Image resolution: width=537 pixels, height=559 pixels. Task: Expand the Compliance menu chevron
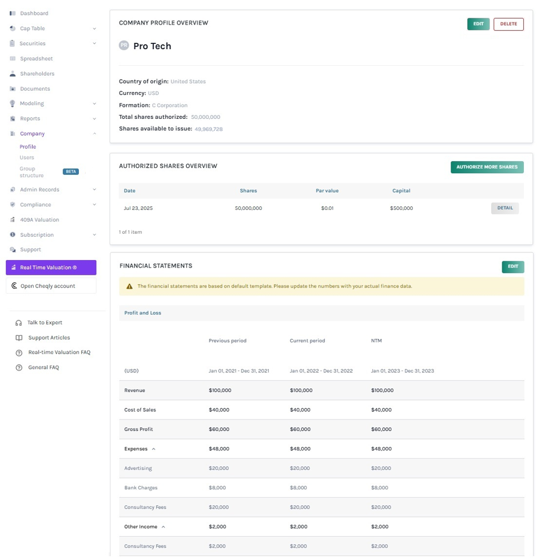click(94, 204)
